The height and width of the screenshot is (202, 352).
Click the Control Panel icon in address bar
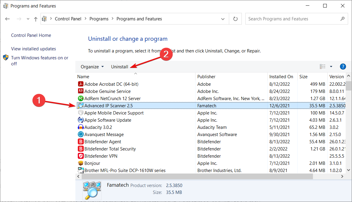point(44,19)
